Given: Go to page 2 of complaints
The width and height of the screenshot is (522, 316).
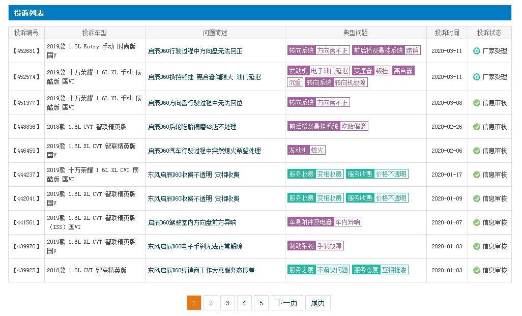Looking at the screenshot, I should [211, 303].
